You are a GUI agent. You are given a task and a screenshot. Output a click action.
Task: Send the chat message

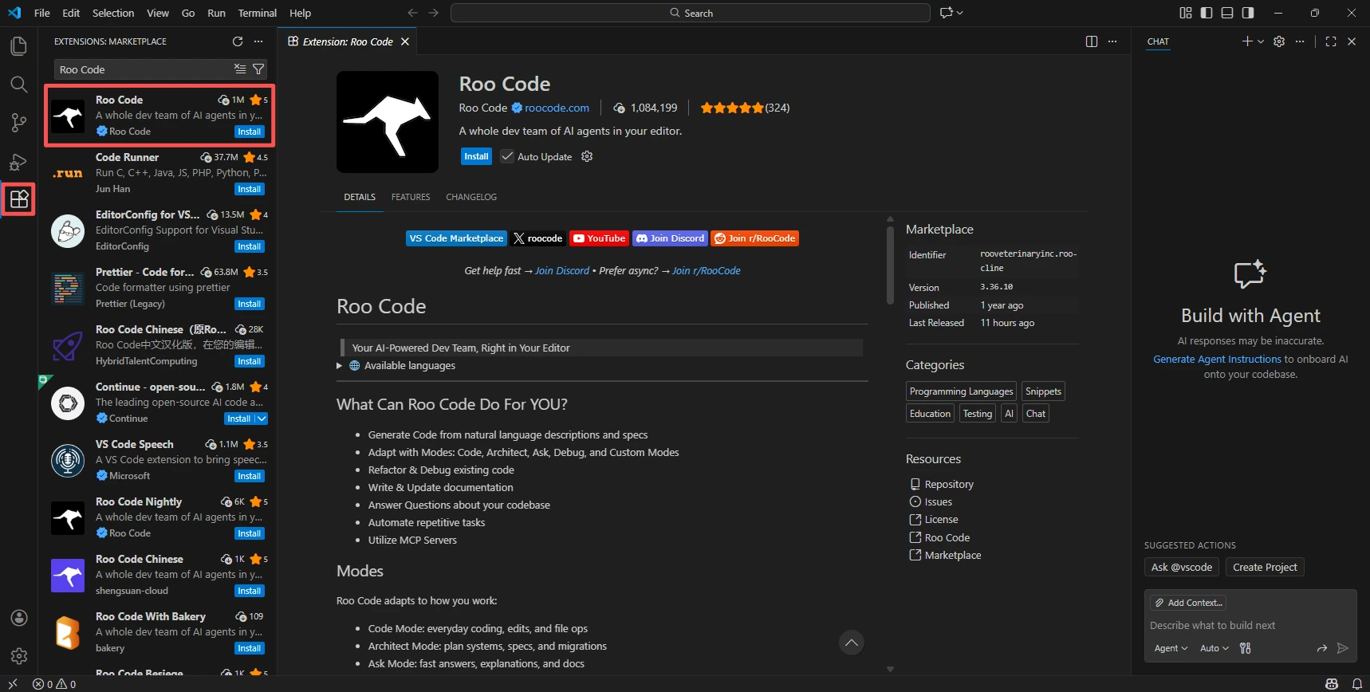click(1343, 648)
